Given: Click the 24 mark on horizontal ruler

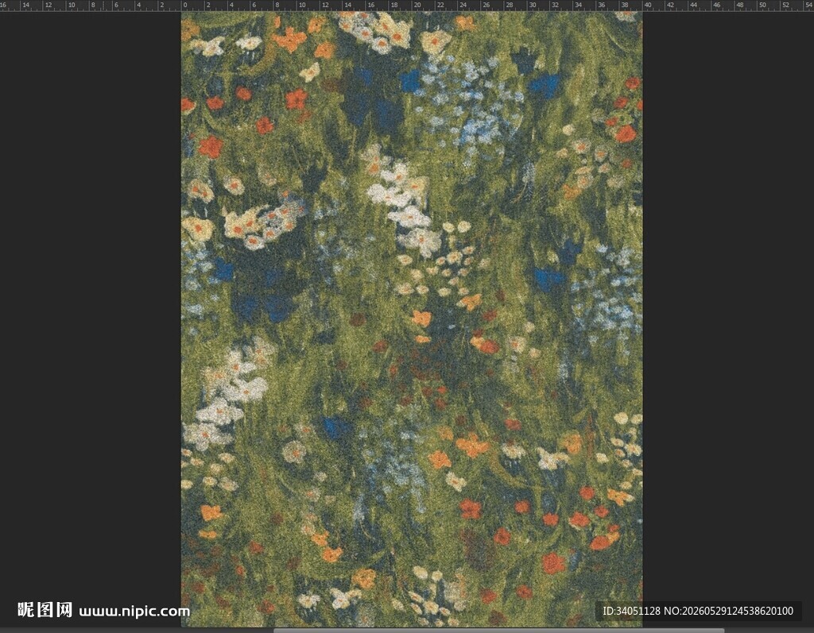Looking at the screenshot, I should 463,5.
